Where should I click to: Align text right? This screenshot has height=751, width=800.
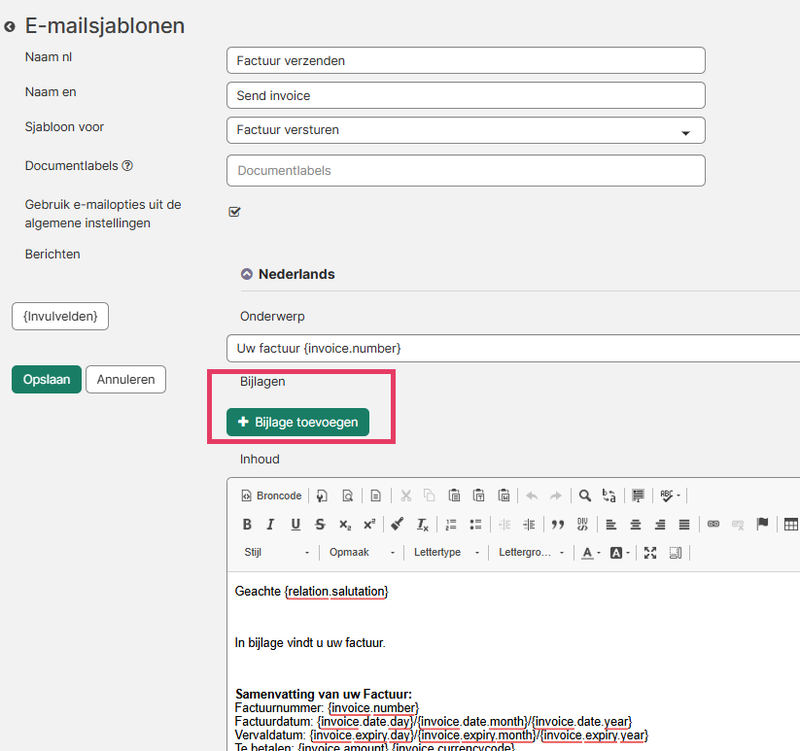tap(660, 525)
